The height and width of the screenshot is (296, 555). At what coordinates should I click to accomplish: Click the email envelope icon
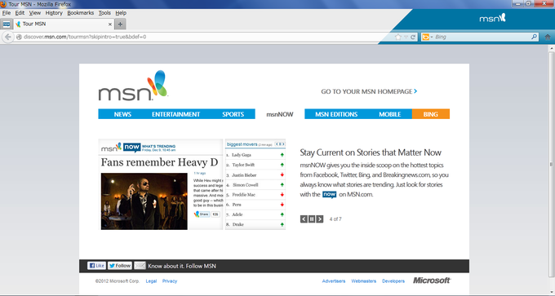click(140, 266)
